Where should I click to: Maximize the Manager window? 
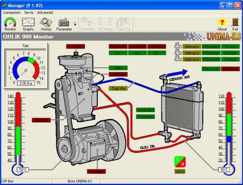(230, 5)
